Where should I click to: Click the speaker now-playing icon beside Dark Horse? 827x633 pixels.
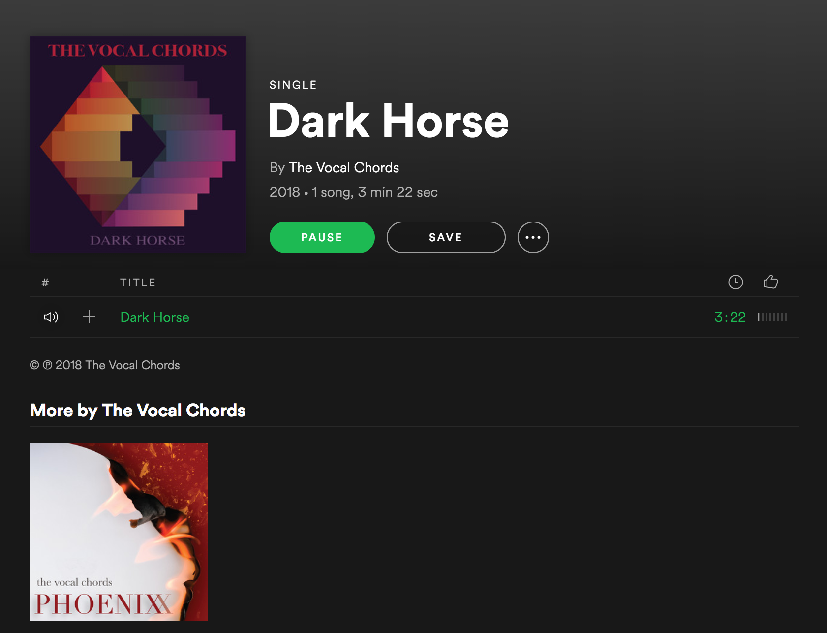pos(51,317)
